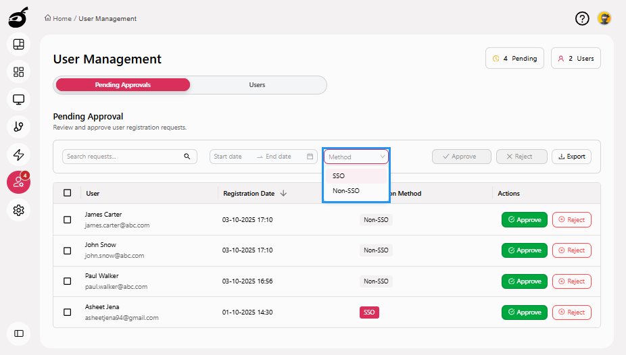Screen dimensions: 626x355
Task: Approve Asheet Jena's request
Action: (524, 312)
